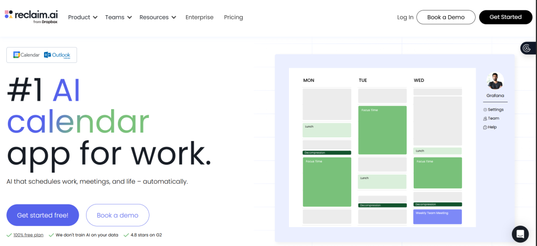Click Tuesday's Lunch event block

coord(382,181)
